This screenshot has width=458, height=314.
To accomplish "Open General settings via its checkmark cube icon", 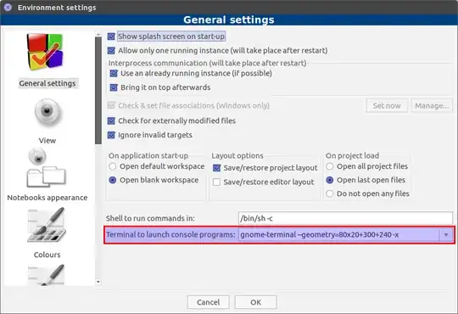I will tap(45, 52).
